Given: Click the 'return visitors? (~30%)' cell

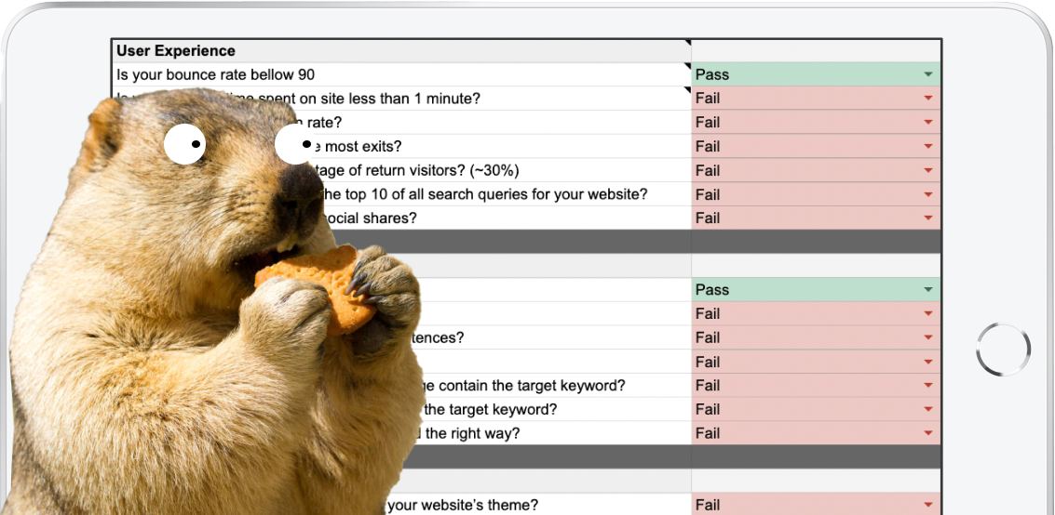Looking at the screenshot, I should (x=401, y=170).
